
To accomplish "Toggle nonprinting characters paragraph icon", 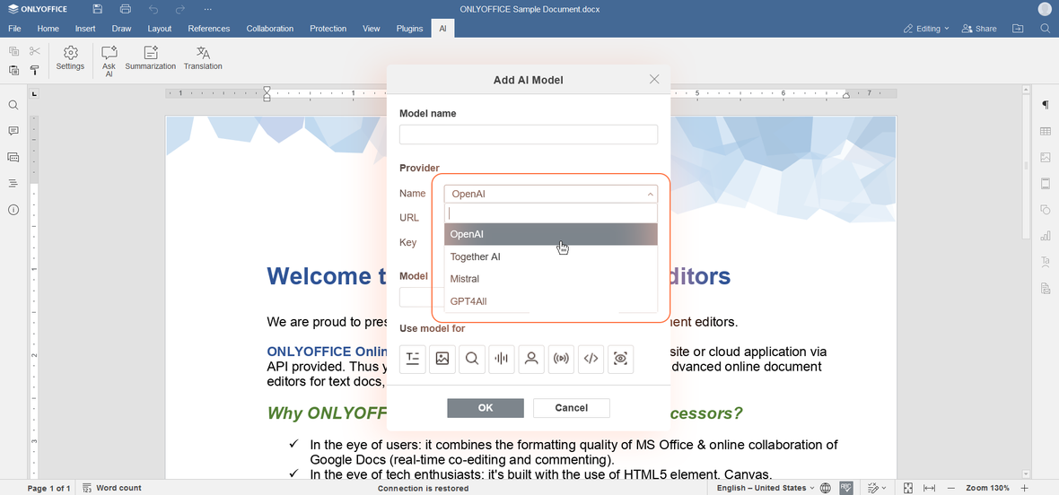I will (x=1046, y=105).
